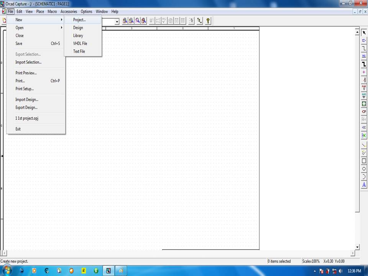The width and height of the screenshot is (368, 276).
Task: Select the Place Net Alias (N1) tool
Action: 364,56
